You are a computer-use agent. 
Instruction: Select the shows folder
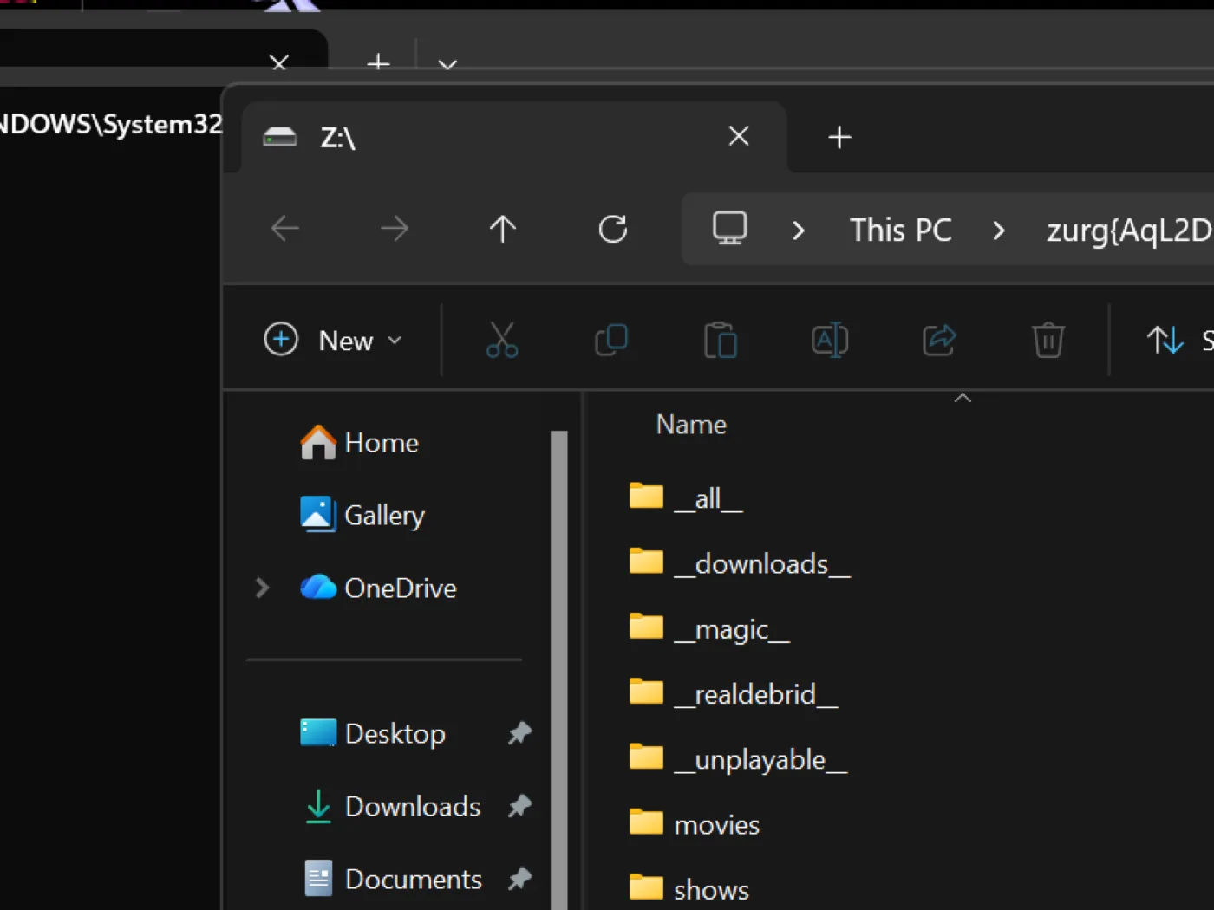pos(689,889)
